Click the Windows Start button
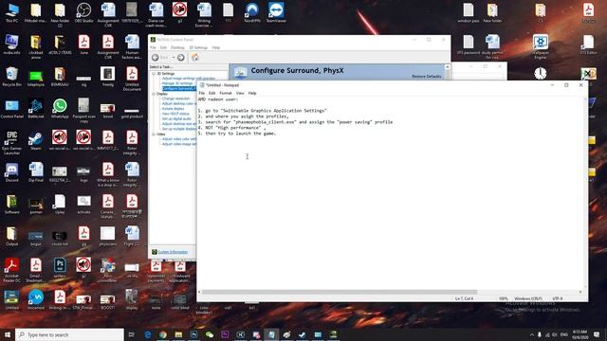Screen dimensions: 607x341 [8, 334]
